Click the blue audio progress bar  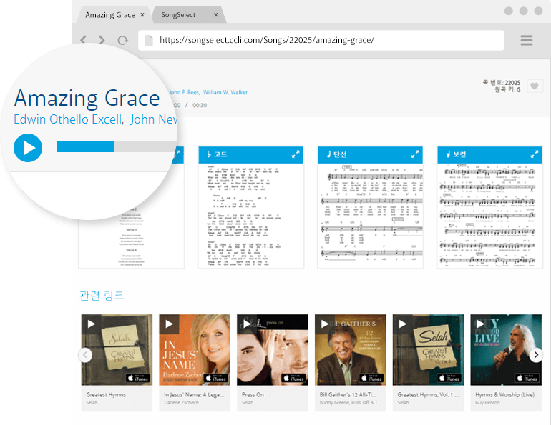point(85,146)
